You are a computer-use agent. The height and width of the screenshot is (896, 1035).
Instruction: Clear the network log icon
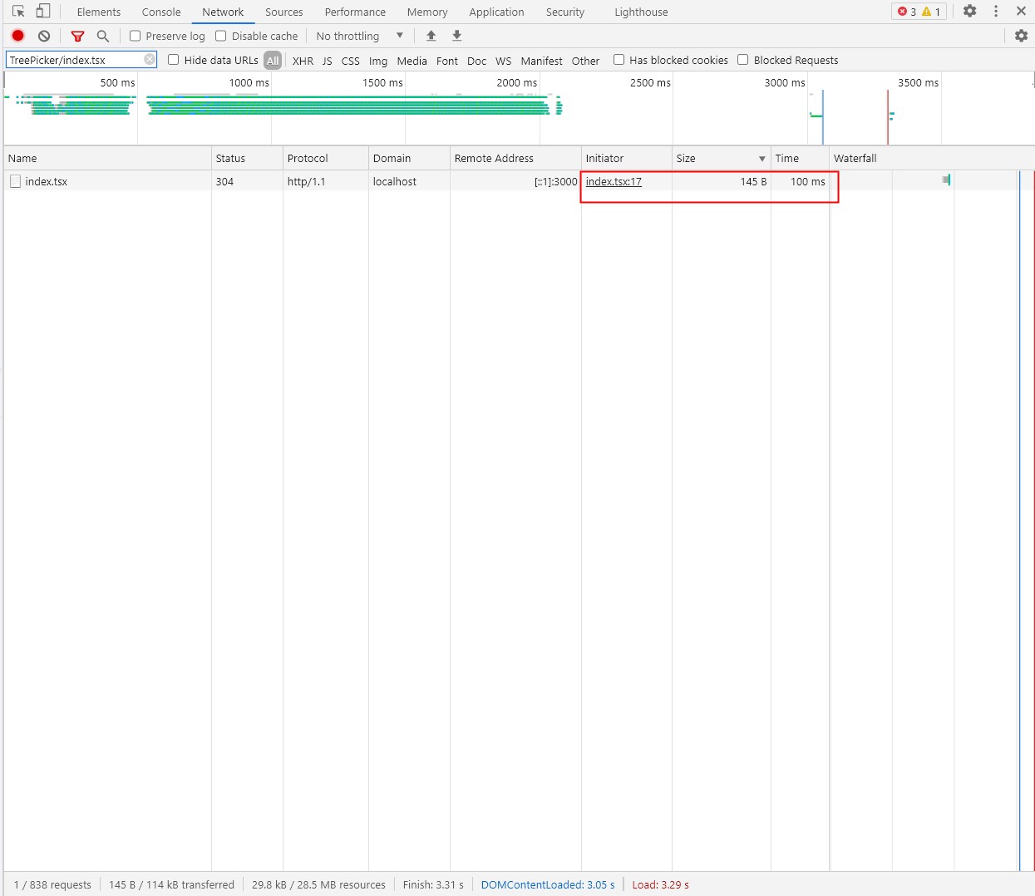pyautogui.click(x=44, y=36)
